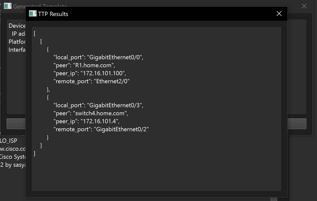
Task: Click the Ethernet2/0 remote_port value
Action: tap(113, 81)
